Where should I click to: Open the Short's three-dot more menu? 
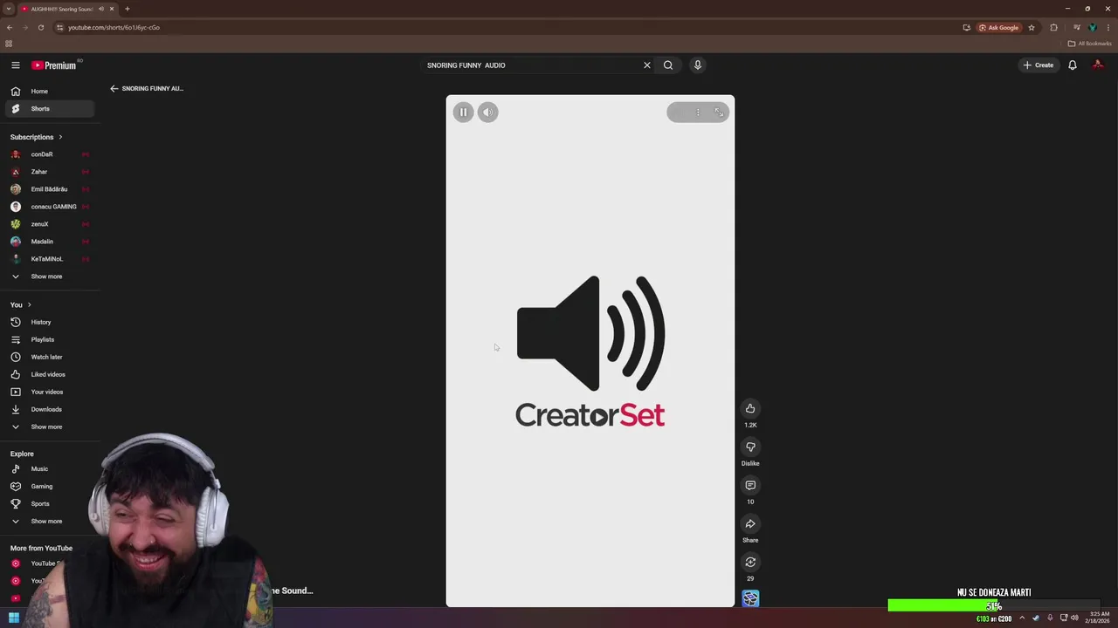(x=698, y=113)
